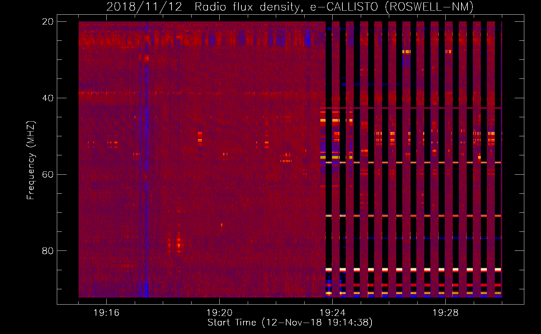Viewport: 541px width, 334px height.
Task: Click the 60 frequency tick label
Action: pyautogui.click(x=48, y=175)
